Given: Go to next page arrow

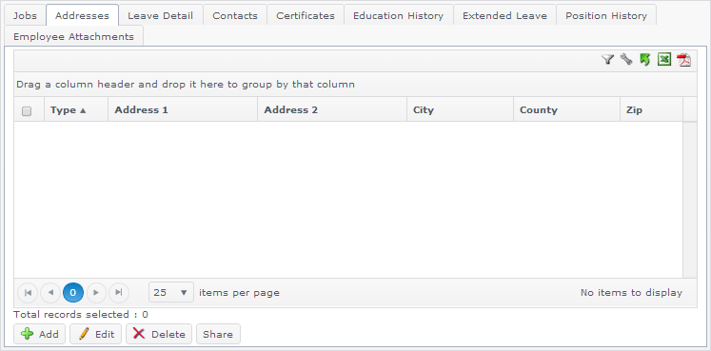Looking at the screenshot, I should click(x=96, y=293).
